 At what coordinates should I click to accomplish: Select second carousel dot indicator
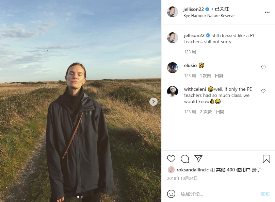click(82, 197)
